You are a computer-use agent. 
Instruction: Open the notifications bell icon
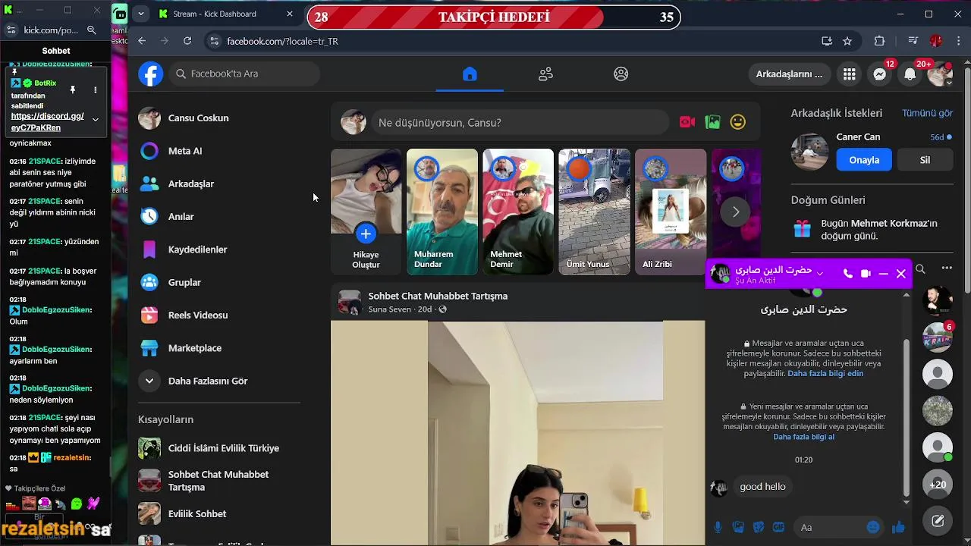pyautogui.click(x=910, y=74)
